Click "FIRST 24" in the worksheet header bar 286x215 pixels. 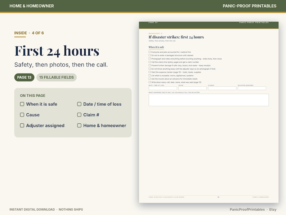(153, 22)
